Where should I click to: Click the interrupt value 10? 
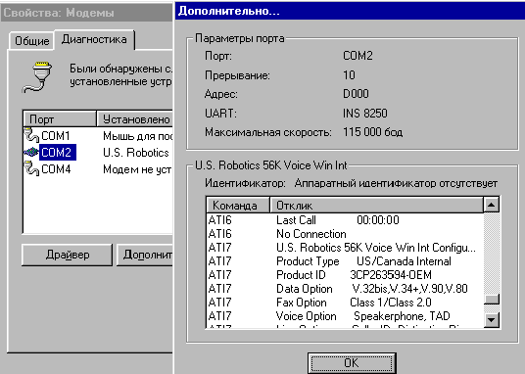pyautogui.click(x=349, y=74)
